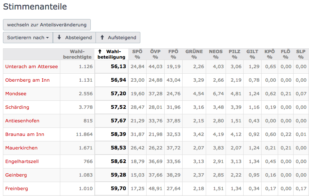Sort by FPÖ % column header
The height and width of the screenshot is (196, 309).
173,54
